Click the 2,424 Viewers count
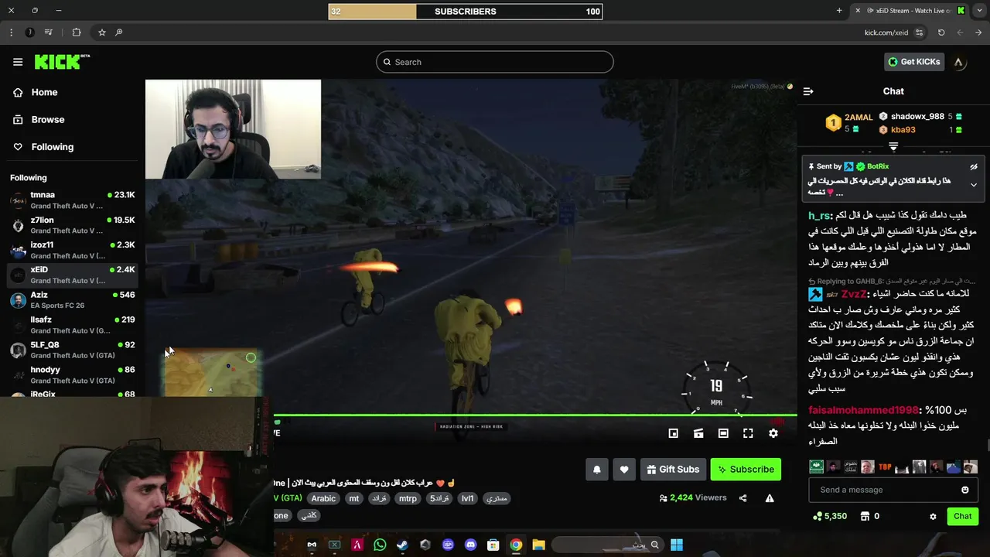Viewport: 990px width, 557px height. pyautogui.click(x=692, y=498)
